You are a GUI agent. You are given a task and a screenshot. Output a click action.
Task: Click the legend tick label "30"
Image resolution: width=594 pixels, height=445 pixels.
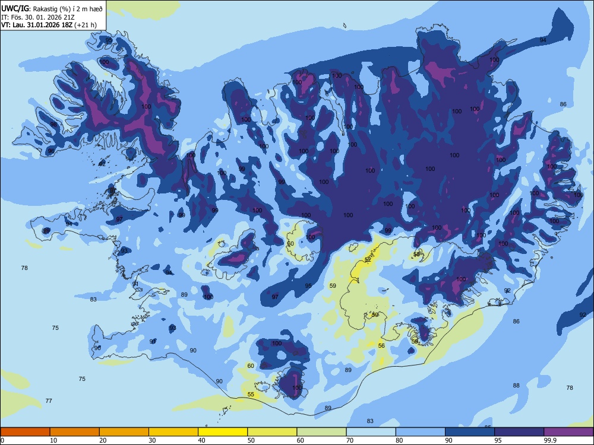(x=152, y=440)
